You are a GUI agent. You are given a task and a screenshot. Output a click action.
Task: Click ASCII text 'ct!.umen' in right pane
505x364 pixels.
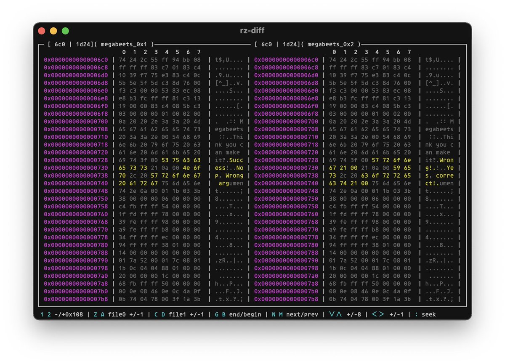point(439,183)
